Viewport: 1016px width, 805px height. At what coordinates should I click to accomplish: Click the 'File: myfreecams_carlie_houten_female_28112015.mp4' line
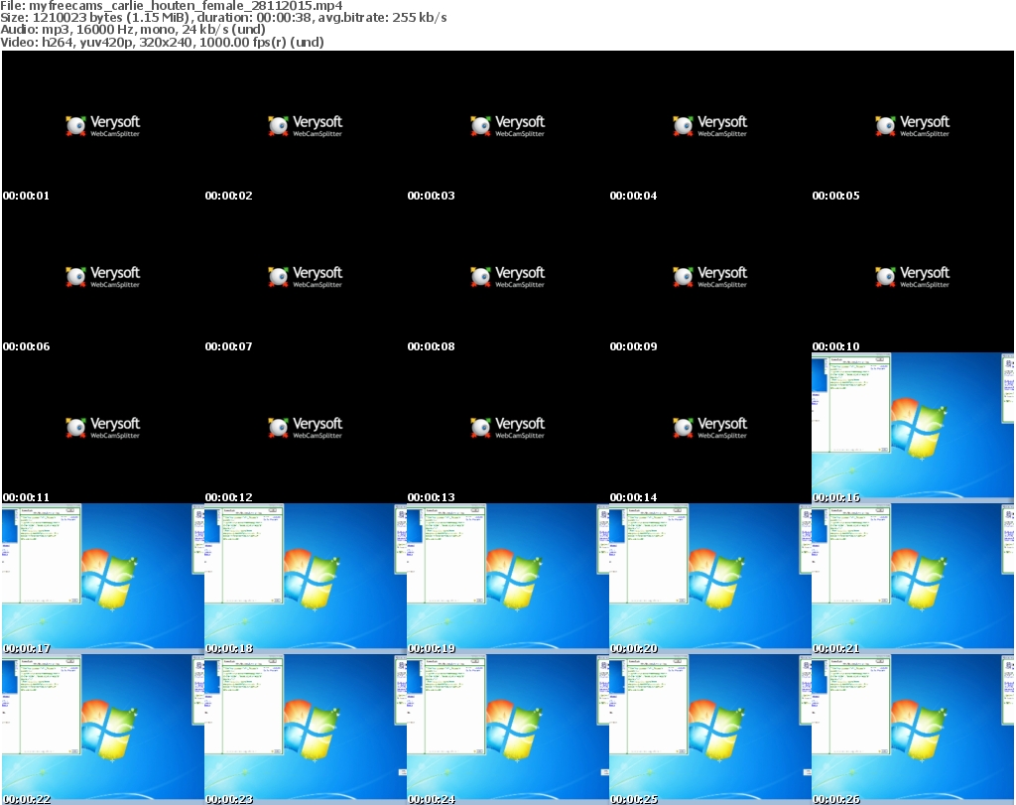171,6
